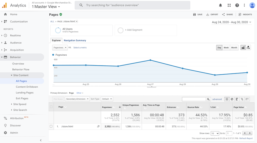Image resolution: width=257 pixels, height=143 pixels.
Task: Open the Google apps grid icon
Action: 229,5
